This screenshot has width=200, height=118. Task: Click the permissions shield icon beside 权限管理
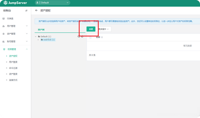(4, 49)
